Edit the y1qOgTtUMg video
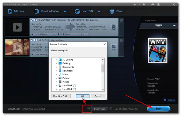Screen dimensions: 181x116 114,47
